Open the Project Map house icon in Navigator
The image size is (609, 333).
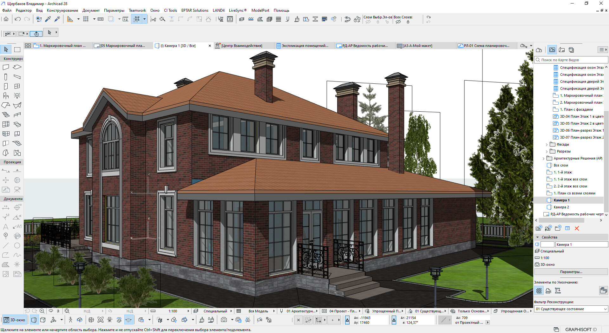coord(539,50)
